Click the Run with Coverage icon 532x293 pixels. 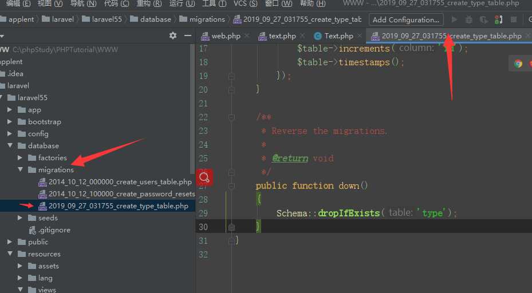[483, 19]
